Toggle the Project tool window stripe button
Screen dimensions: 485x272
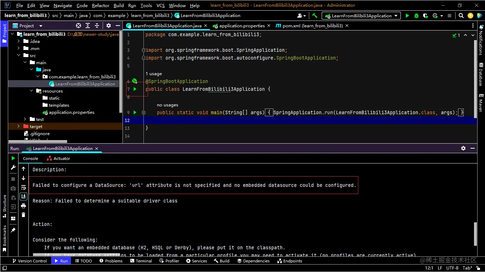[4, 33]
